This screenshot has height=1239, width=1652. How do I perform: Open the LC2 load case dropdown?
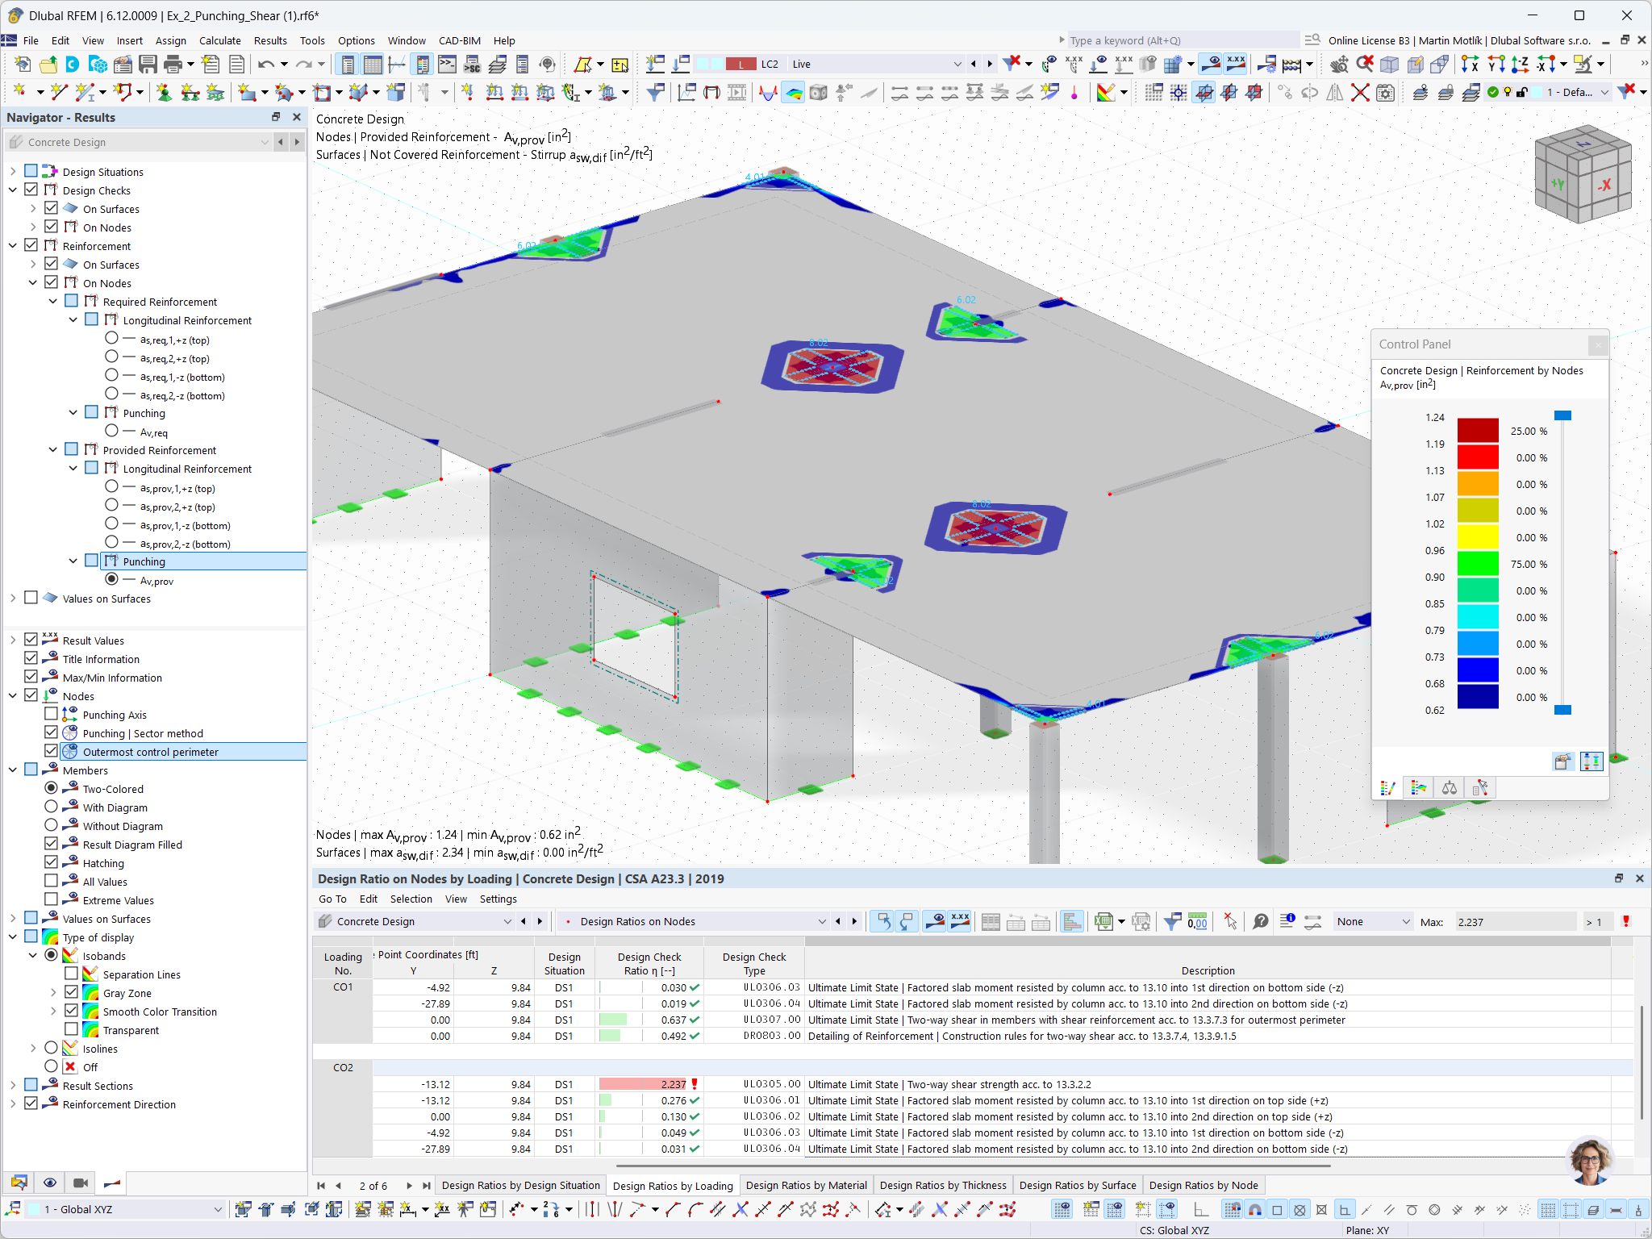957,64
